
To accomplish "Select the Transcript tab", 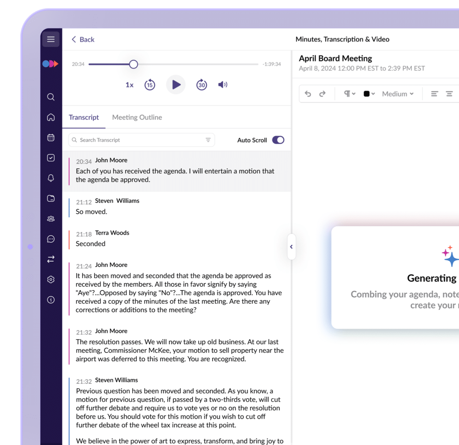I will coord(84,117).
